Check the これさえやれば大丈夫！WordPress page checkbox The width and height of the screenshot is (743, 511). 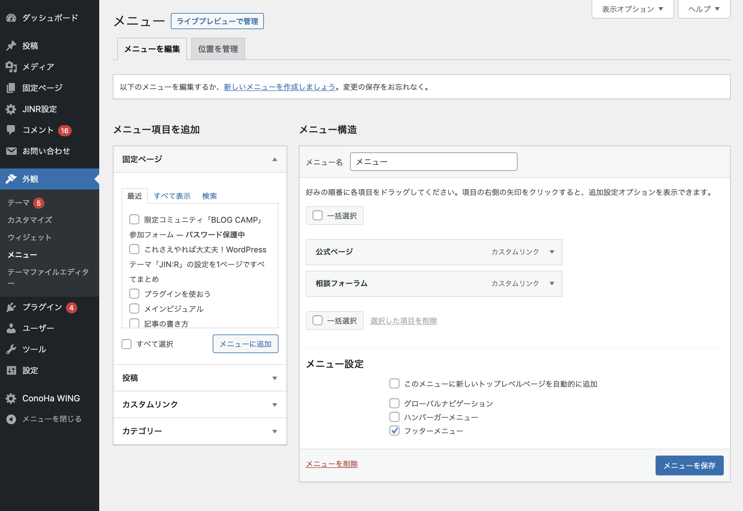coord(134,249)
